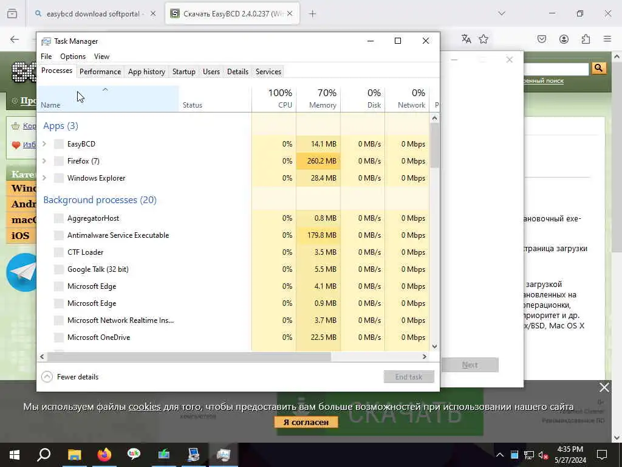Switch to the Details tab
The image size is (622, 467).
pyautogui.click(x=238, y=72)
